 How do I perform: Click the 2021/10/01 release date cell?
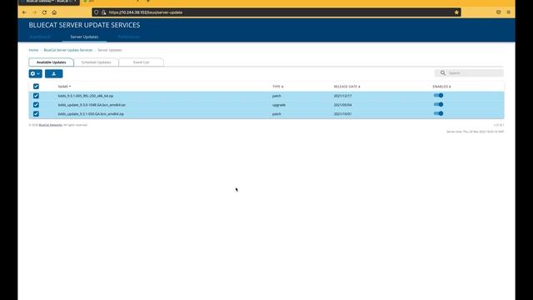tap(342, 114)
